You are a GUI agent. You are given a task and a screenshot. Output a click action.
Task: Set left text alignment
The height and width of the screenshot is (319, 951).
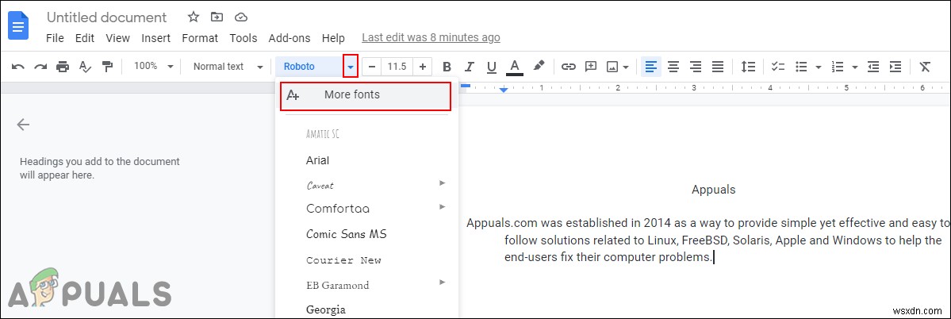tap(650, 67)
